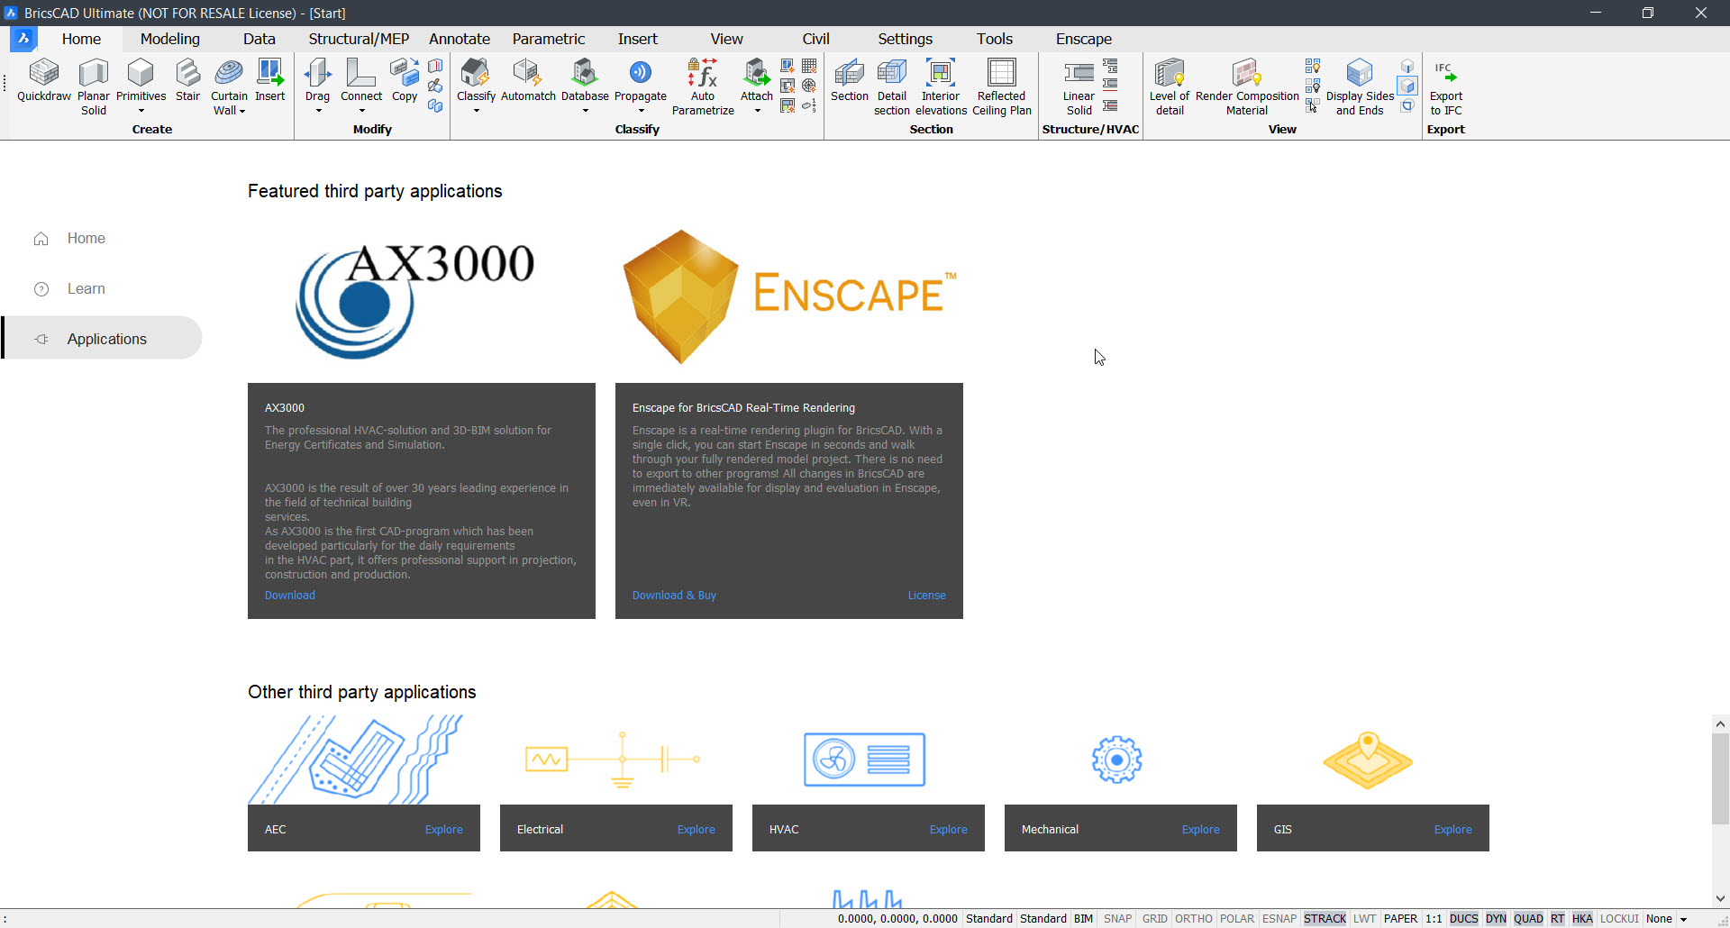Open the Database dropdown
The width and height of the screenshot is (1730, 928).
[x=586, y=111]
